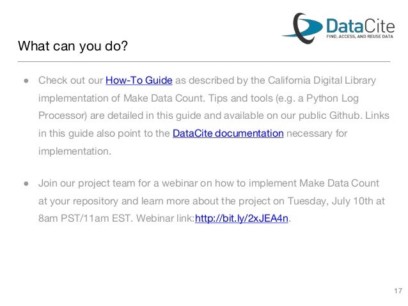Click the 'Find, Access, and Reuse Data' tagline

coord(360,36)
